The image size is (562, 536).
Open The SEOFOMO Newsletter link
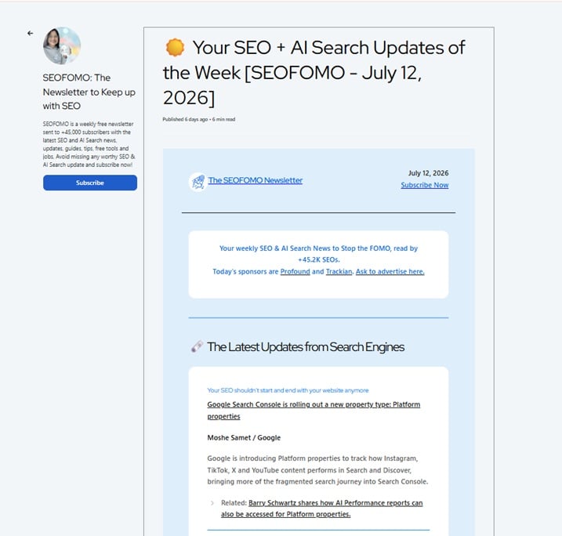[256, 180]
